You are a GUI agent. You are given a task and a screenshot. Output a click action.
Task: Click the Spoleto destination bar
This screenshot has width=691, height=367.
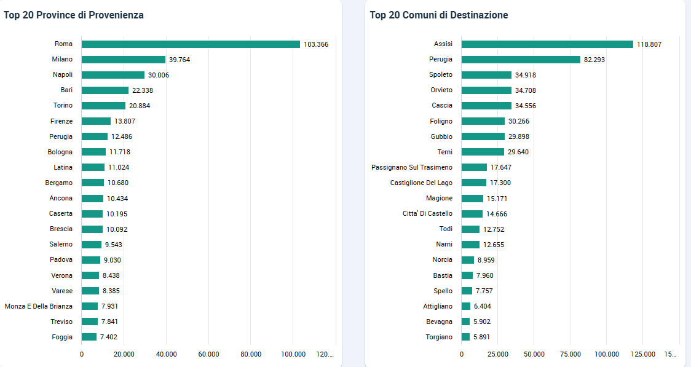486,75
